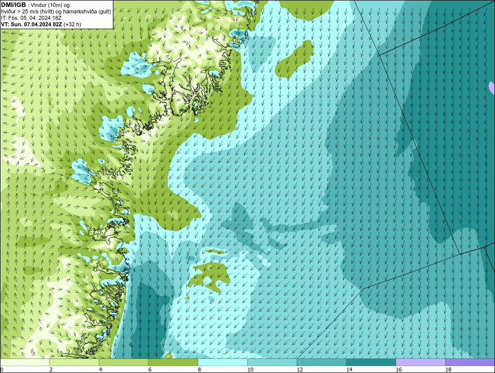Click the 16–18 m/s lavender legend swatch
The image size is (495, 373).
(x=420, y=362)
